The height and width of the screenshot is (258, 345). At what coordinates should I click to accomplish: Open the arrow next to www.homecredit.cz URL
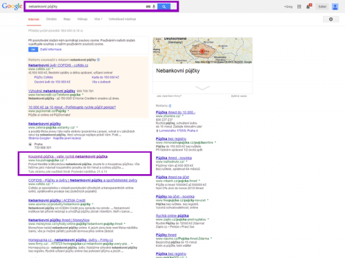pos(83,94)
